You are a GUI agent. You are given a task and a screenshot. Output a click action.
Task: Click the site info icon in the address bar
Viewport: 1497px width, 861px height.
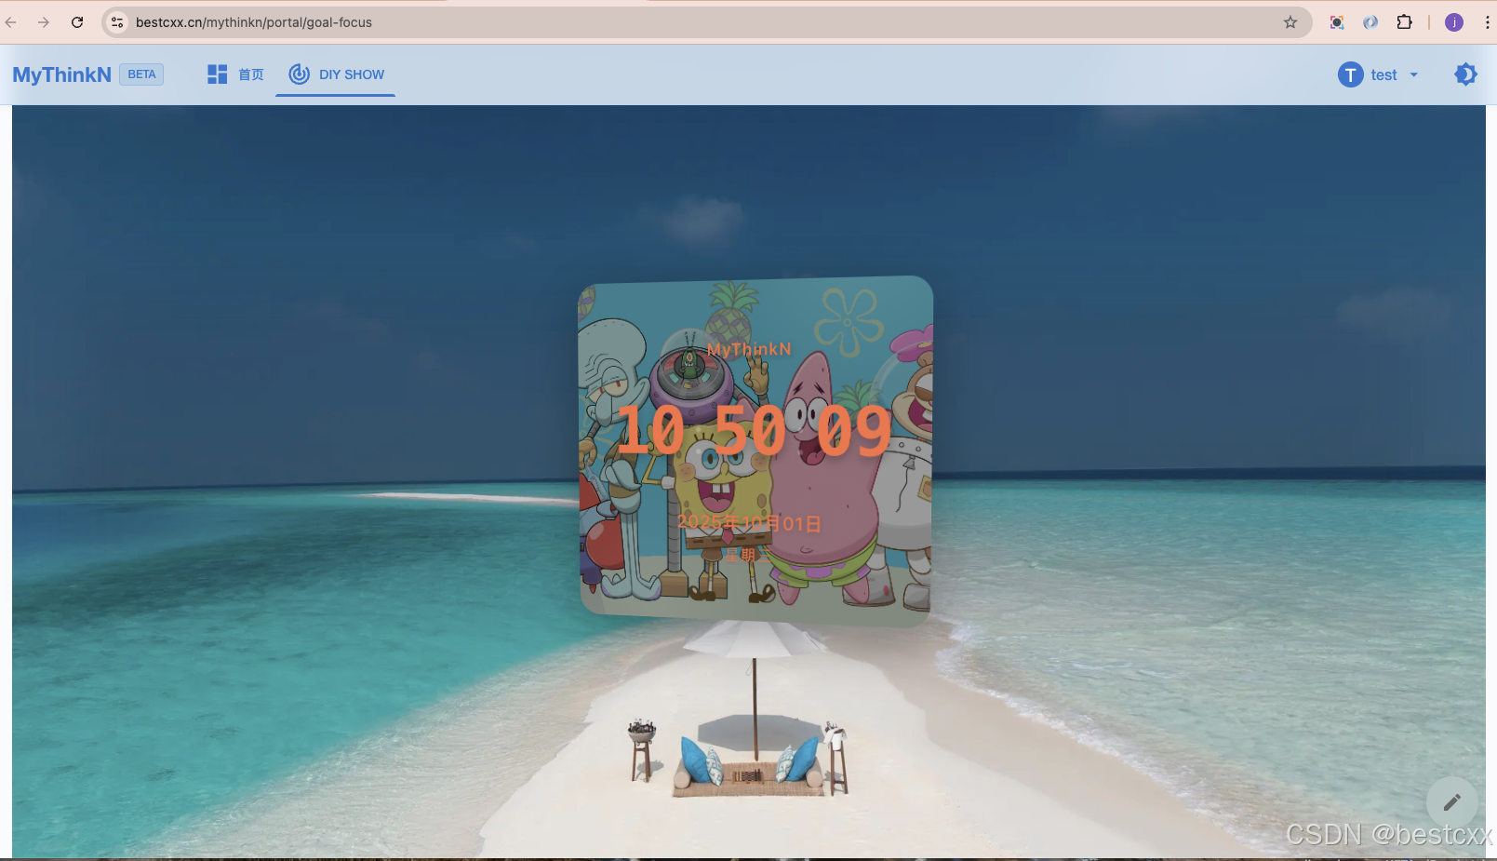click(x=117, y=22)
